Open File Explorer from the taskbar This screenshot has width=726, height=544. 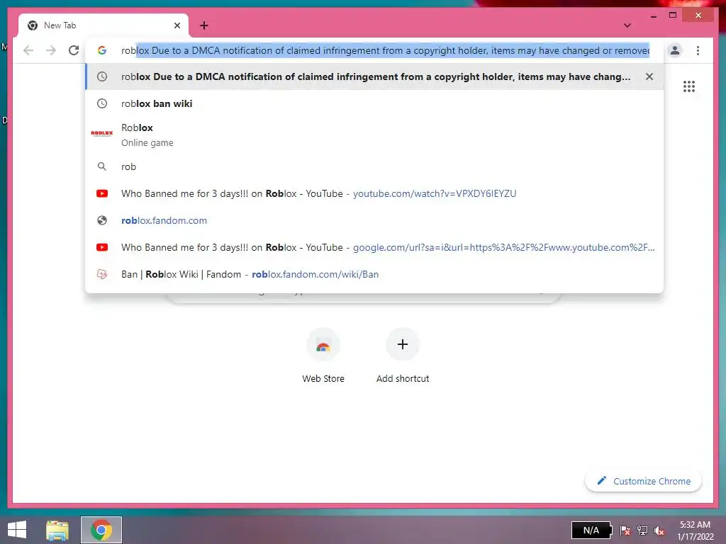point(57,530)
